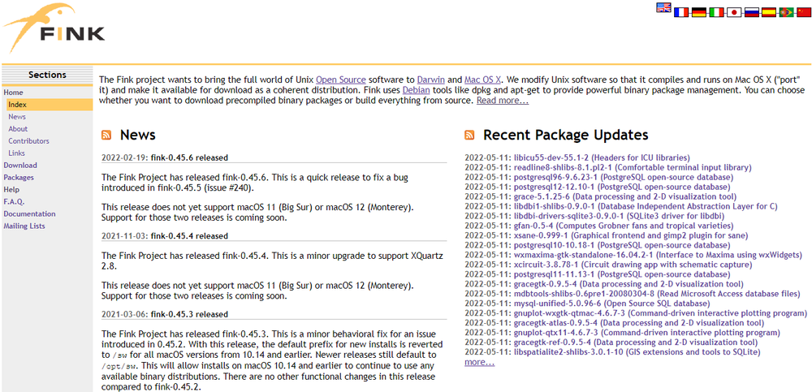Click the News section heading
812x392 pixels.
click(x=138, y=136)
